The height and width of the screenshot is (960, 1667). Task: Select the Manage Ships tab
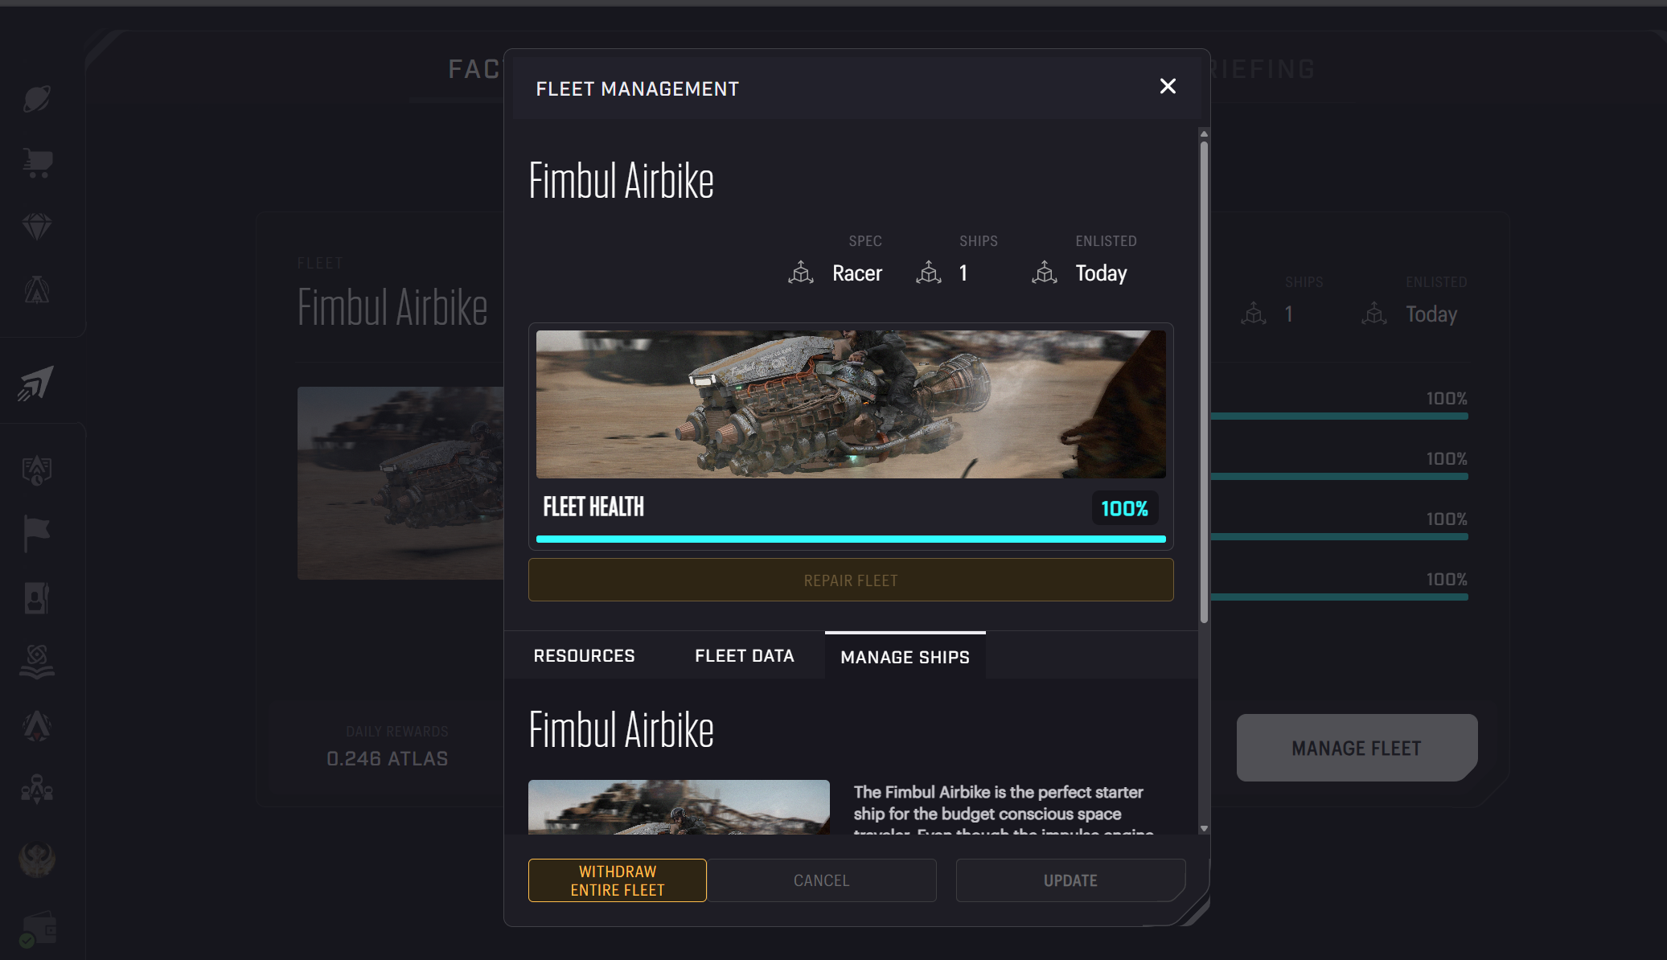tap(905, 657)
